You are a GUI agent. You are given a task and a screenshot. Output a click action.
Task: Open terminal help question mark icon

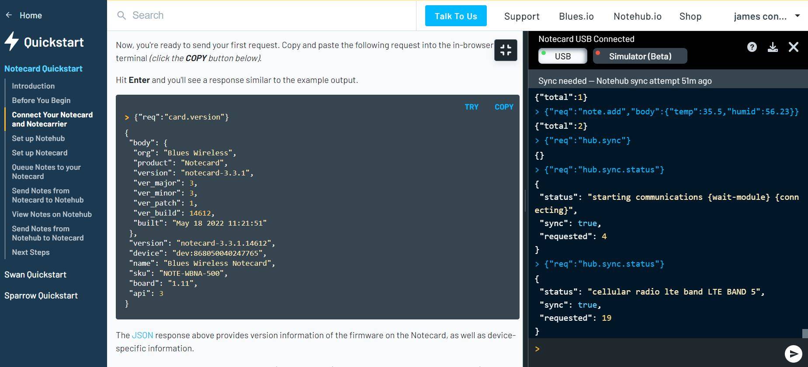pyautogui.click(x=752, y=47)
